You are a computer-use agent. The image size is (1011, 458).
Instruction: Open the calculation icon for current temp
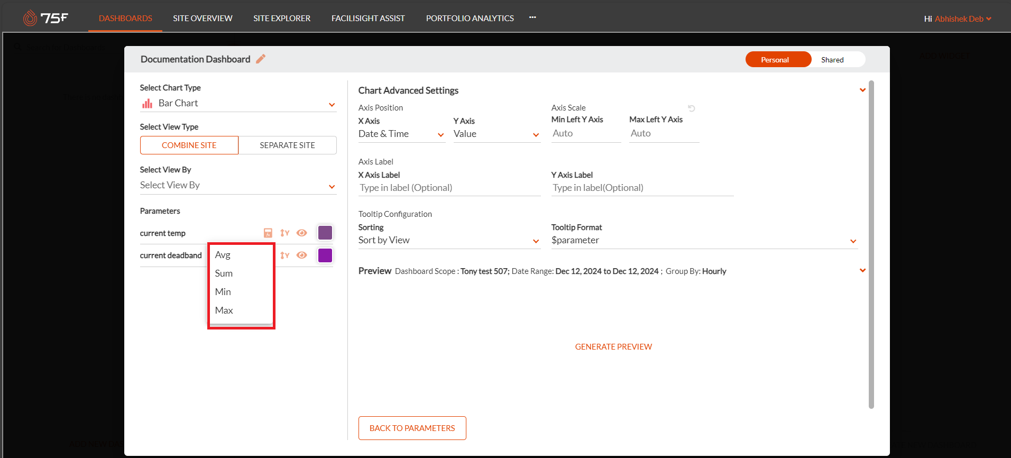click(268, 233)
